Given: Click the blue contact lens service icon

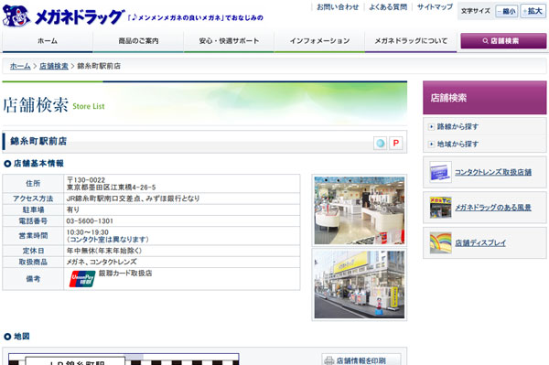Looking at the screenshot, I should [380, 143].
